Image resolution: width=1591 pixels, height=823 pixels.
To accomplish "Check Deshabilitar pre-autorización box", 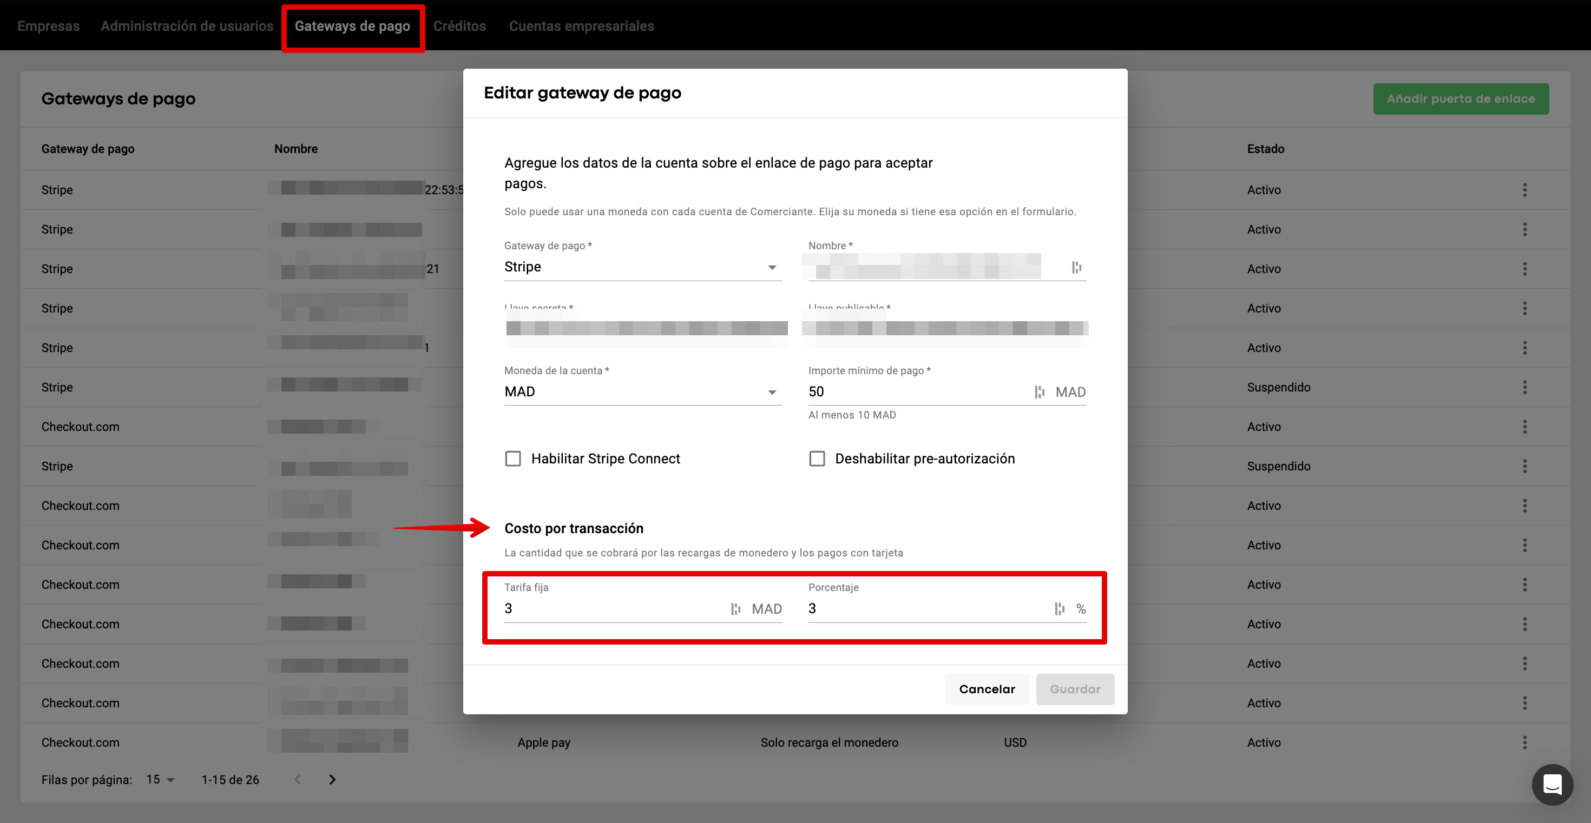I will (817, 459).
